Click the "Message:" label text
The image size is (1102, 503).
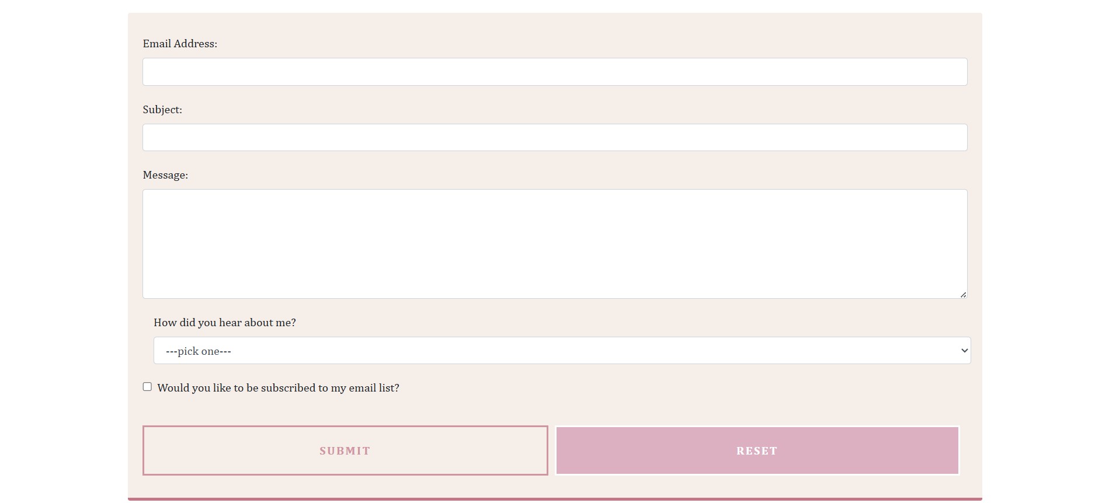click(x=165, y=175)
